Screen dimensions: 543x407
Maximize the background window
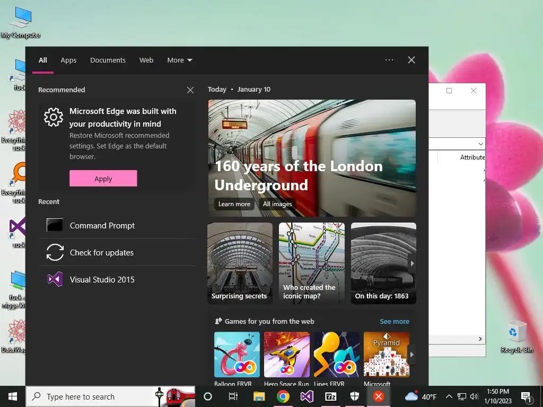tap(449, 91)
